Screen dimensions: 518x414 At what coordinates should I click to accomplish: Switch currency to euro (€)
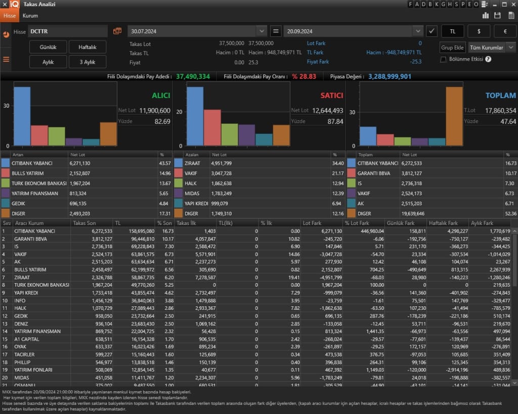tap(505, 31)
